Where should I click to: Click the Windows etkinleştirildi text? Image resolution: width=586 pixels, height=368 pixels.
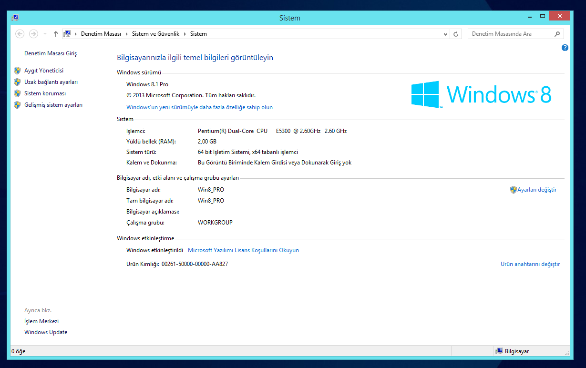coord(154,250)
